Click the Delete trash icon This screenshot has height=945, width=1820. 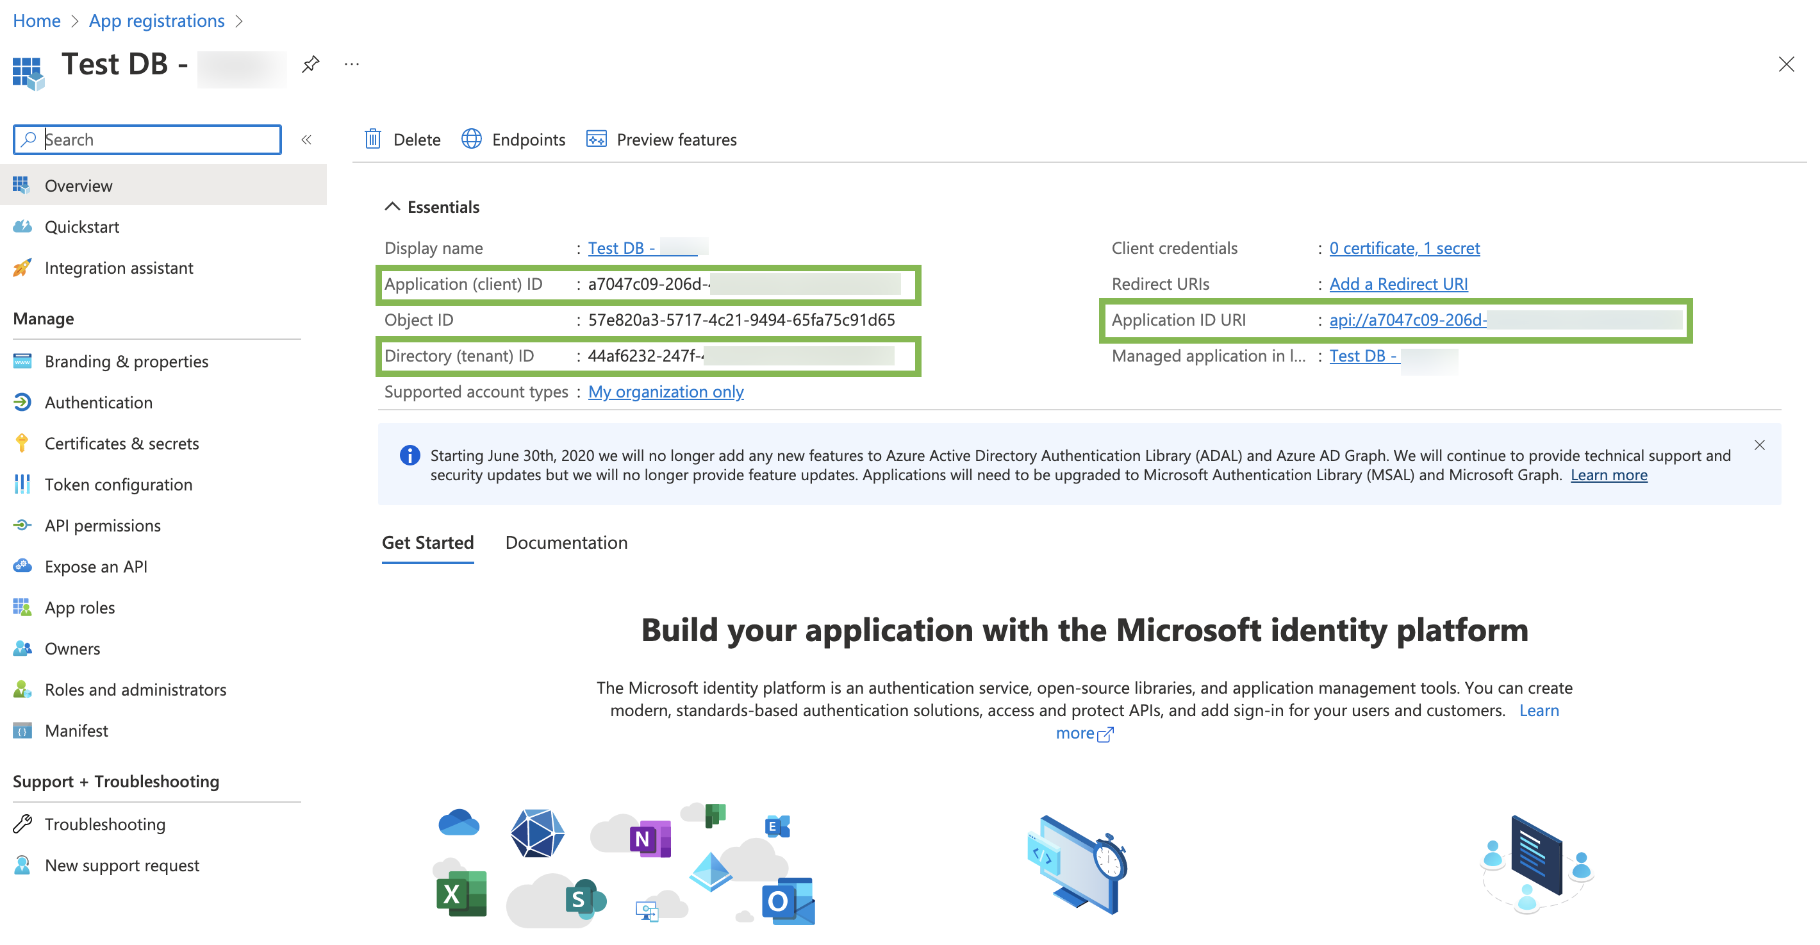[372, 138]
